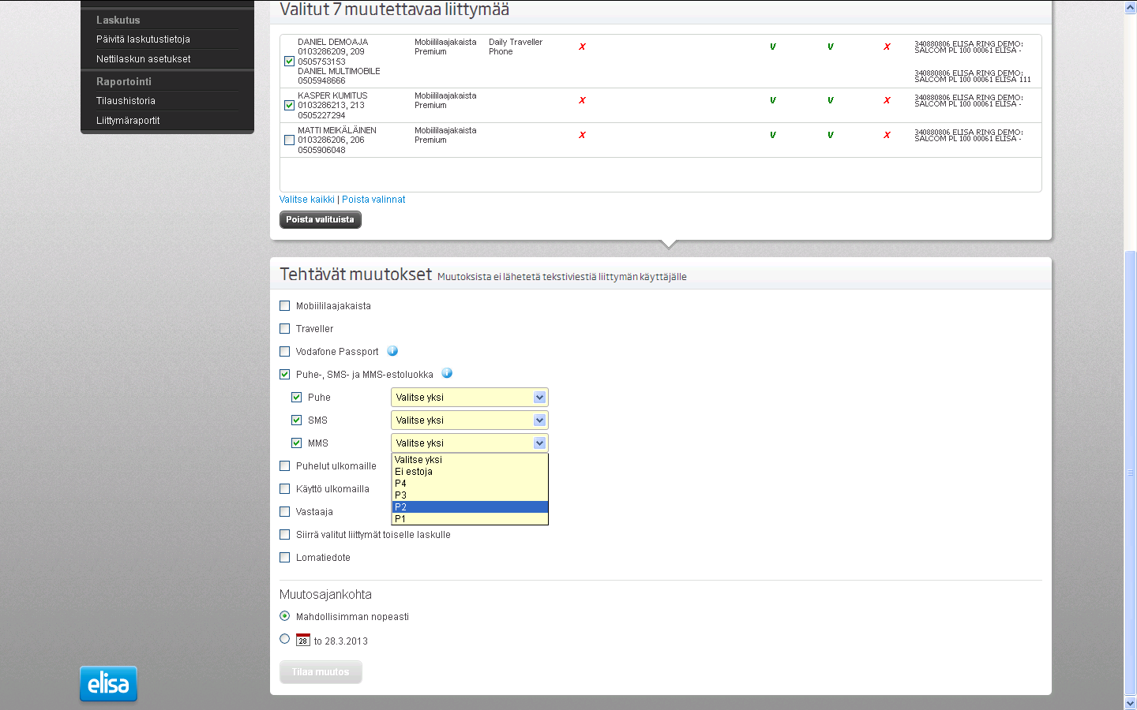The height and width of the screenshot is (710, 1137).
Task: Open the Puhe barring class dropdown
Action: (x=470, y=397)
